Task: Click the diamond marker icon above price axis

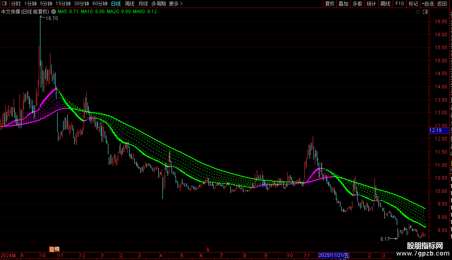Action: tap(418, 12)
